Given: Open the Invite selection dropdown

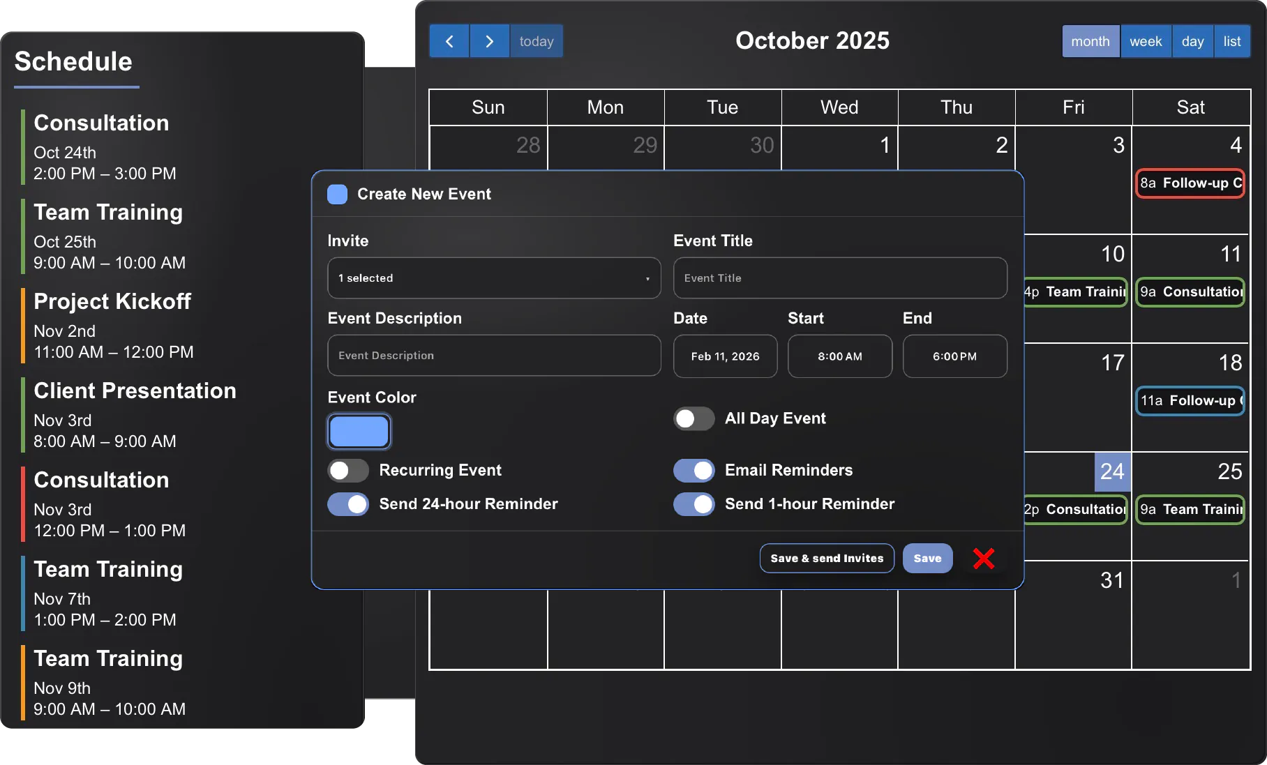Looking at the screenshot, I should 494,278.
